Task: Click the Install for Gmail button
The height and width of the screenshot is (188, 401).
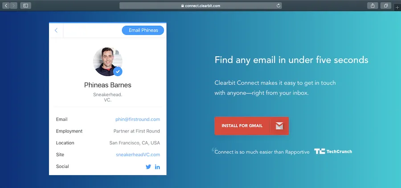Action: coord(252,126)
